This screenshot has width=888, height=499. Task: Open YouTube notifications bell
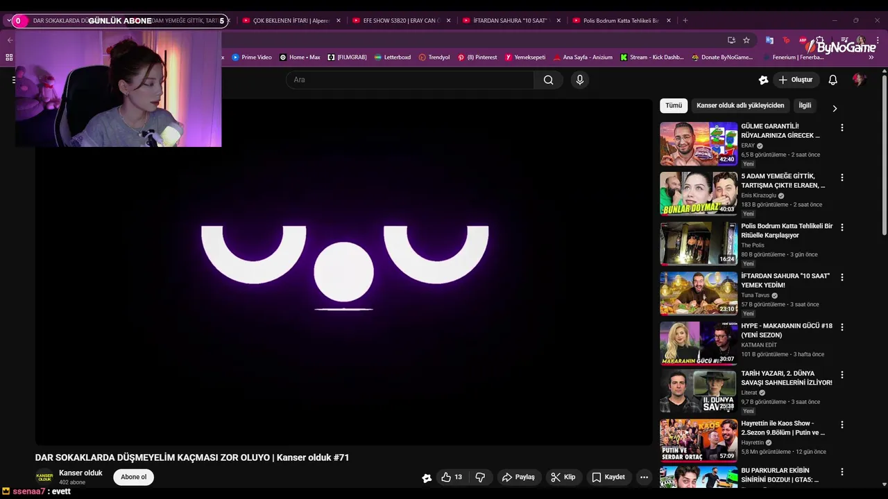coord(832,80)
